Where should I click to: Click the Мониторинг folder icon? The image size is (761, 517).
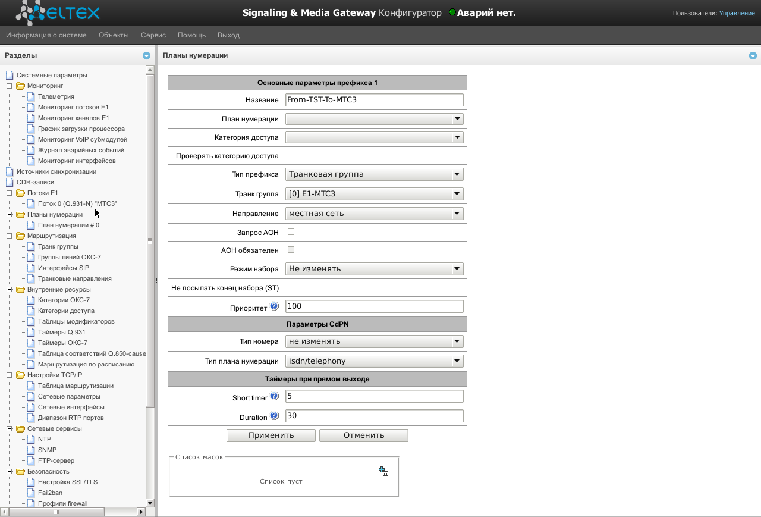coord(20,86)
